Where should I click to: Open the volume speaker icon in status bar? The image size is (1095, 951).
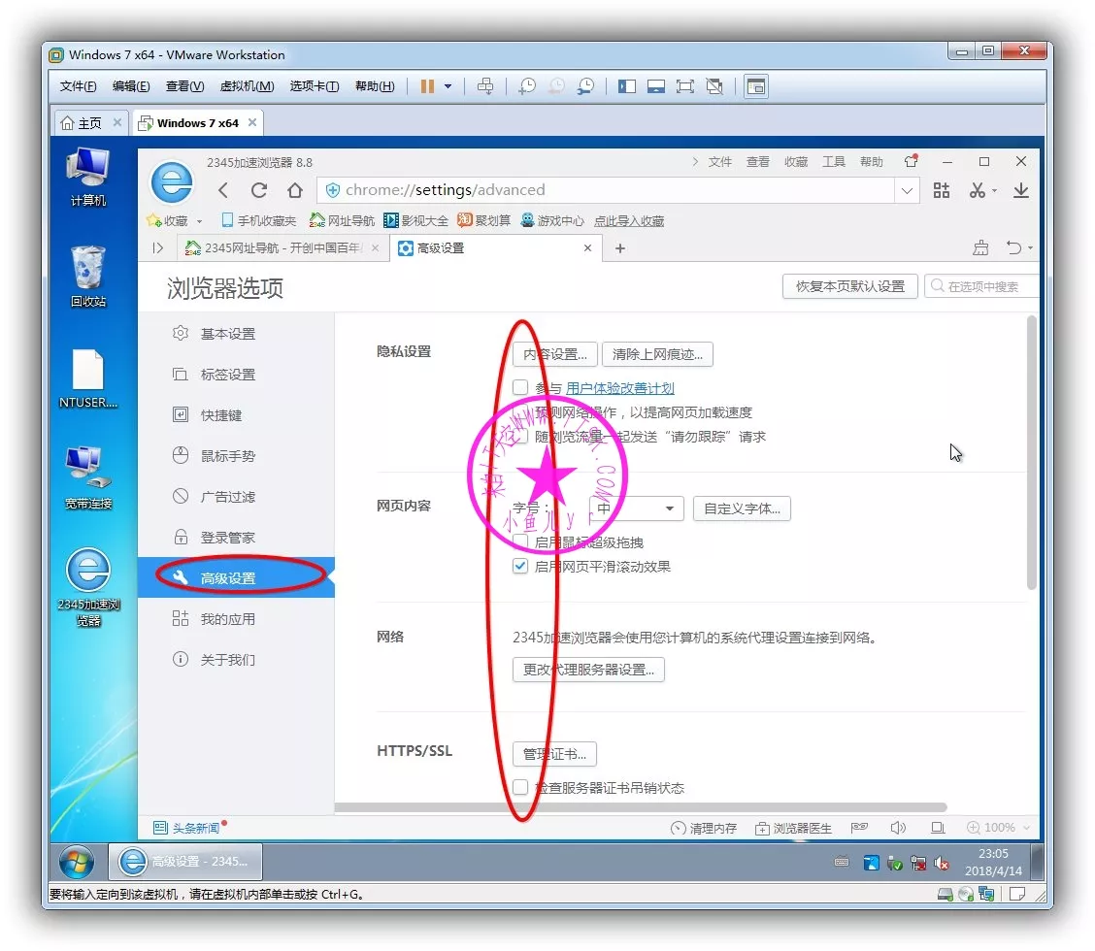[898, 828]
